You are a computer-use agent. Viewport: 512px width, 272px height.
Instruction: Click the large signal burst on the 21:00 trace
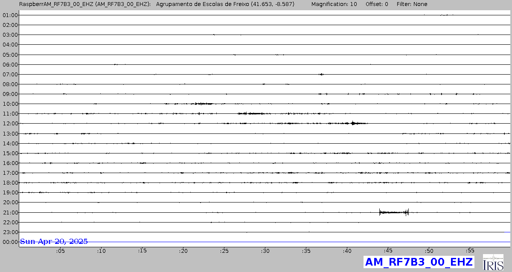[394, 212]
